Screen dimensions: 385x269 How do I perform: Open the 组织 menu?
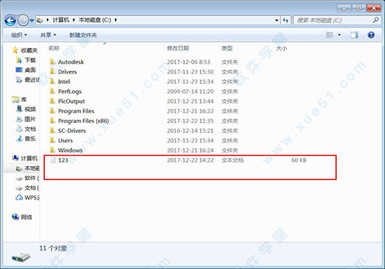click(x=19, y=35)
